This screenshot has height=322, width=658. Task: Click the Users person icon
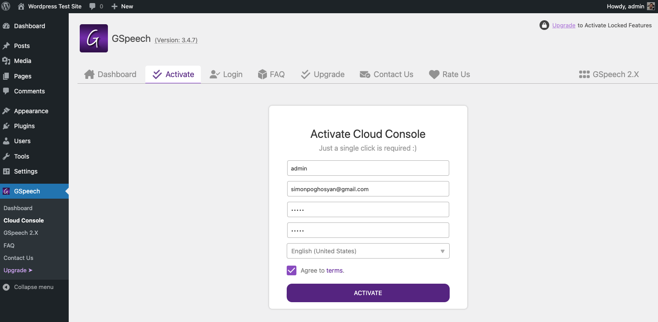(6, 141)
